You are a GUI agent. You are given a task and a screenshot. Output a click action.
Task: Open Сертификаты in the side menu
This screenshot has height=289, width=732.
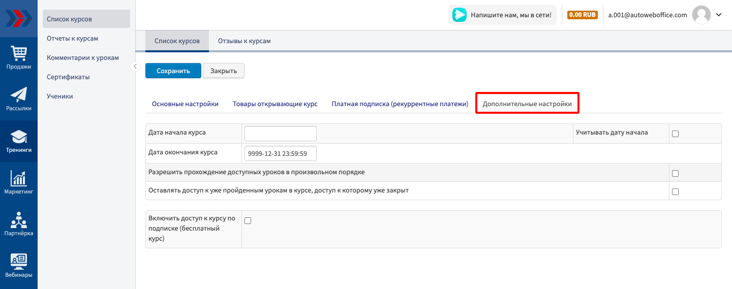coord(68,77)
